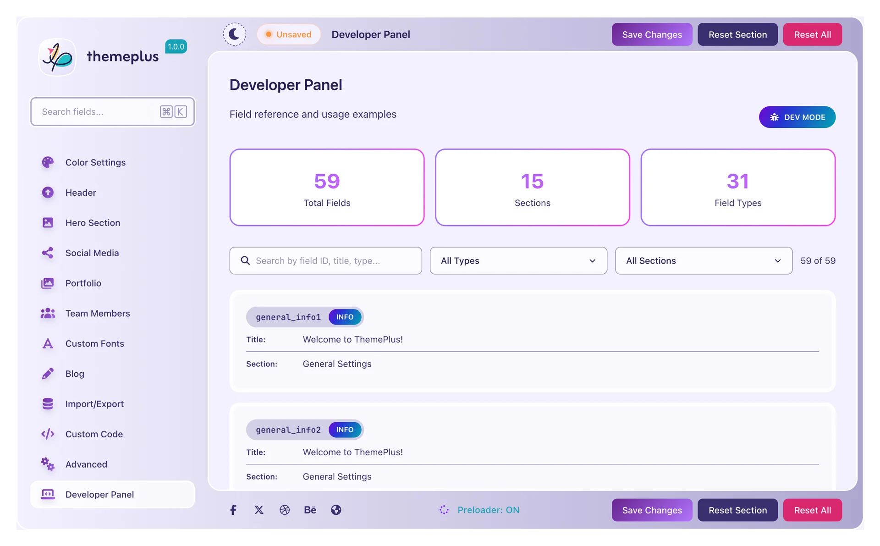Select the Team Members people icon

(x=48, y=313)
